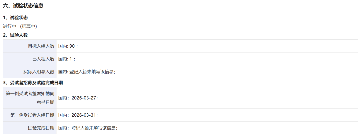
Task: Select the 已入组人数 label cell
Action: point(43,59)
